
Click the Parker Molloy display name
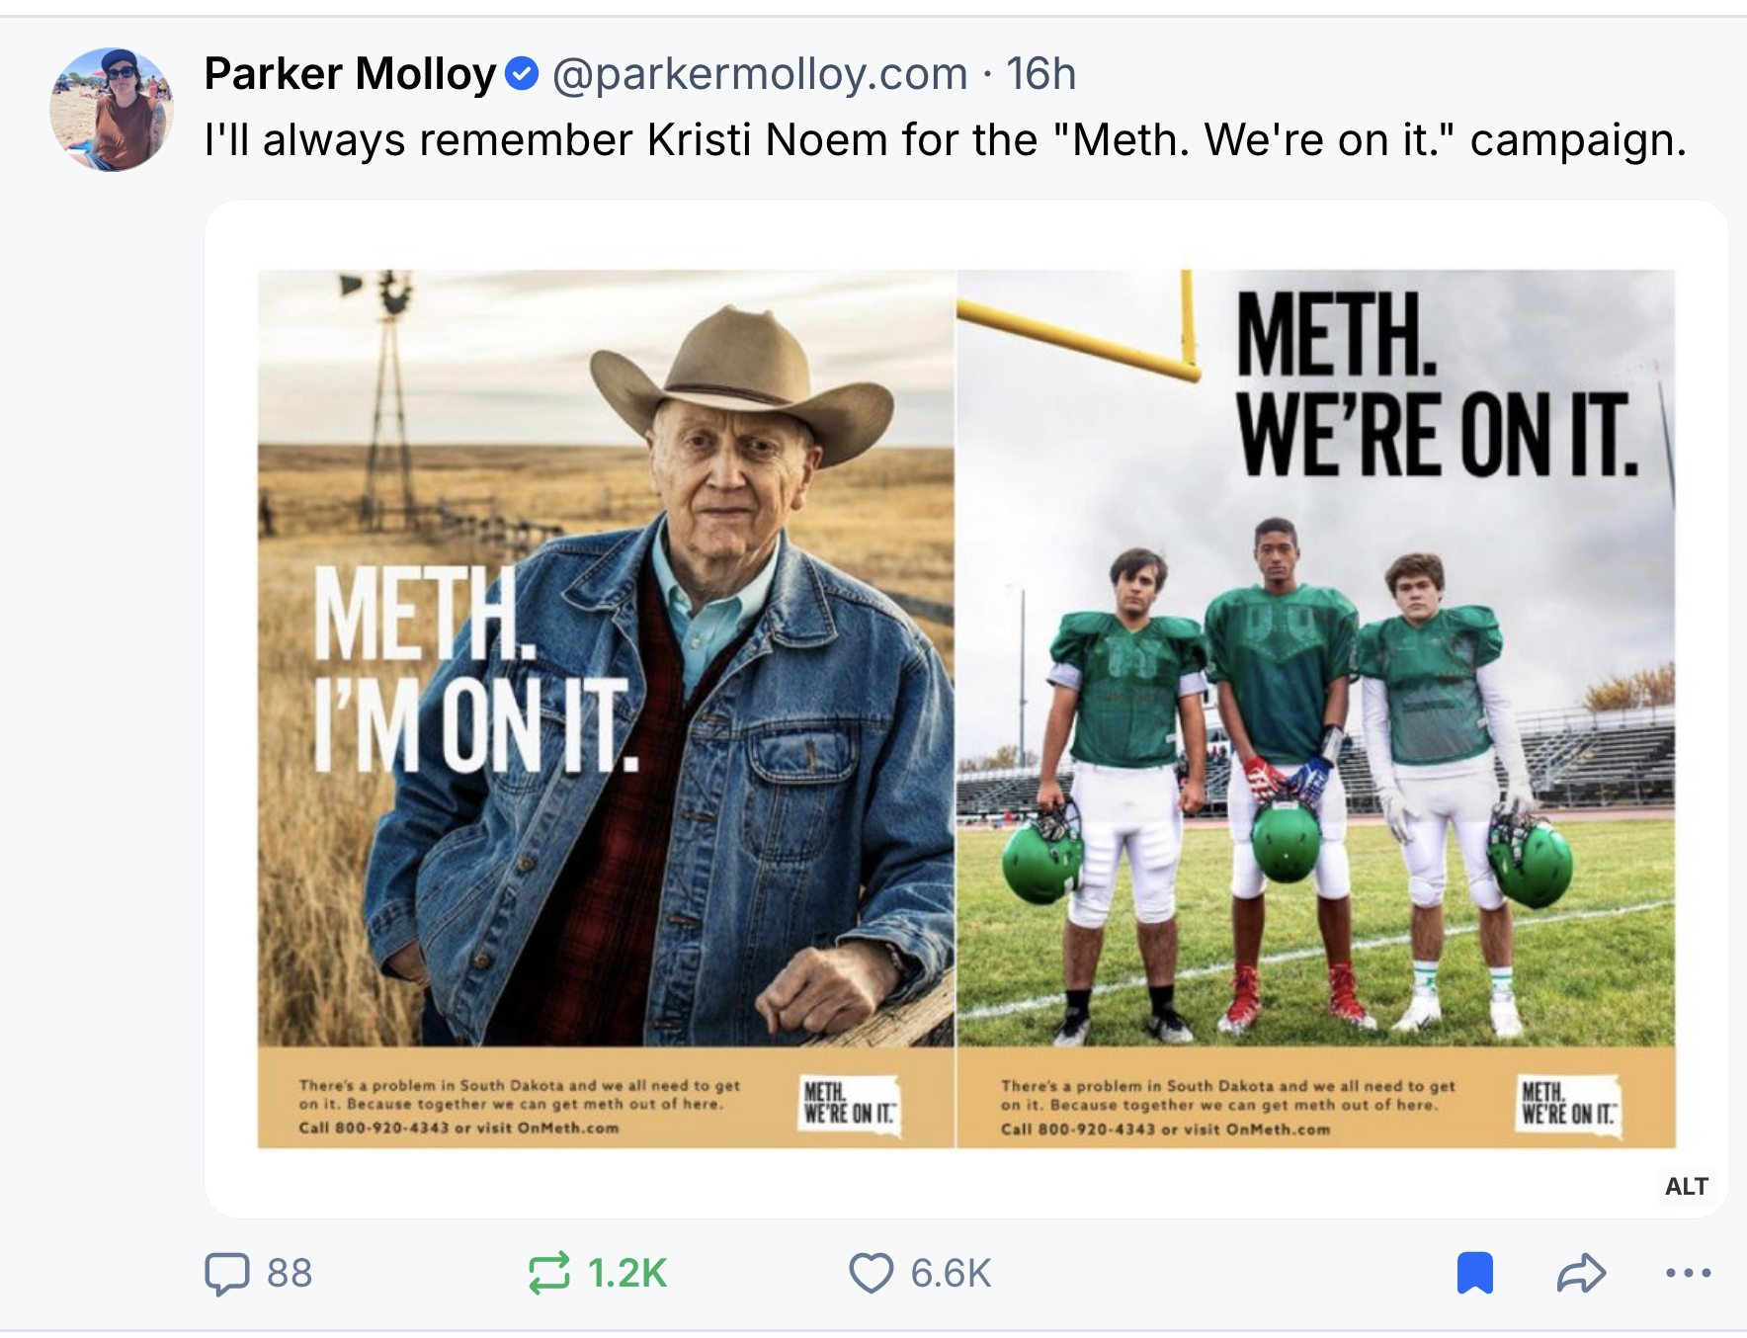pyautogui.click(x=350, y=74)
